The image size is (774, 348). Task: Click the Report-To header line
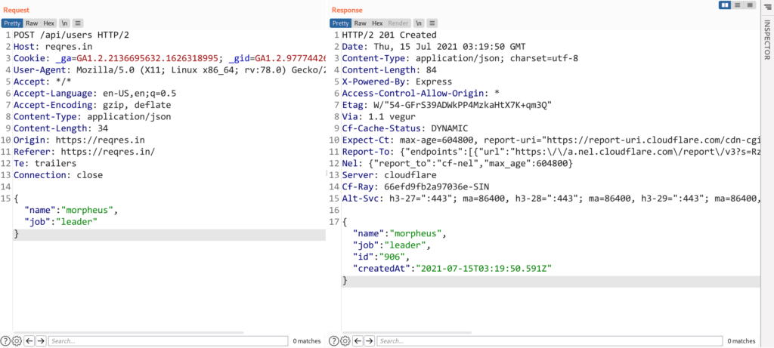[x=550, y=152]
